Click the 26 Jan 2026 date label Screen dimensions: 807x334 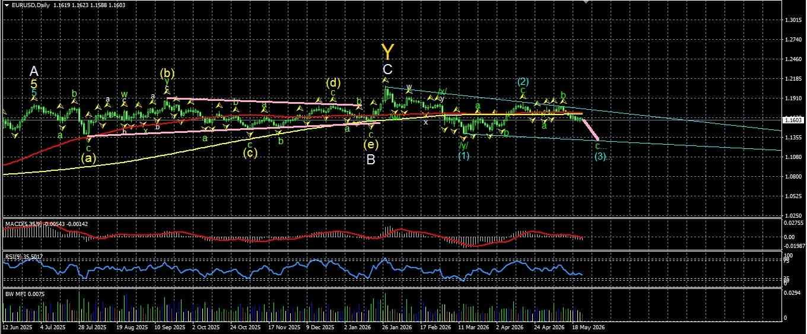(x=397, y=327)
